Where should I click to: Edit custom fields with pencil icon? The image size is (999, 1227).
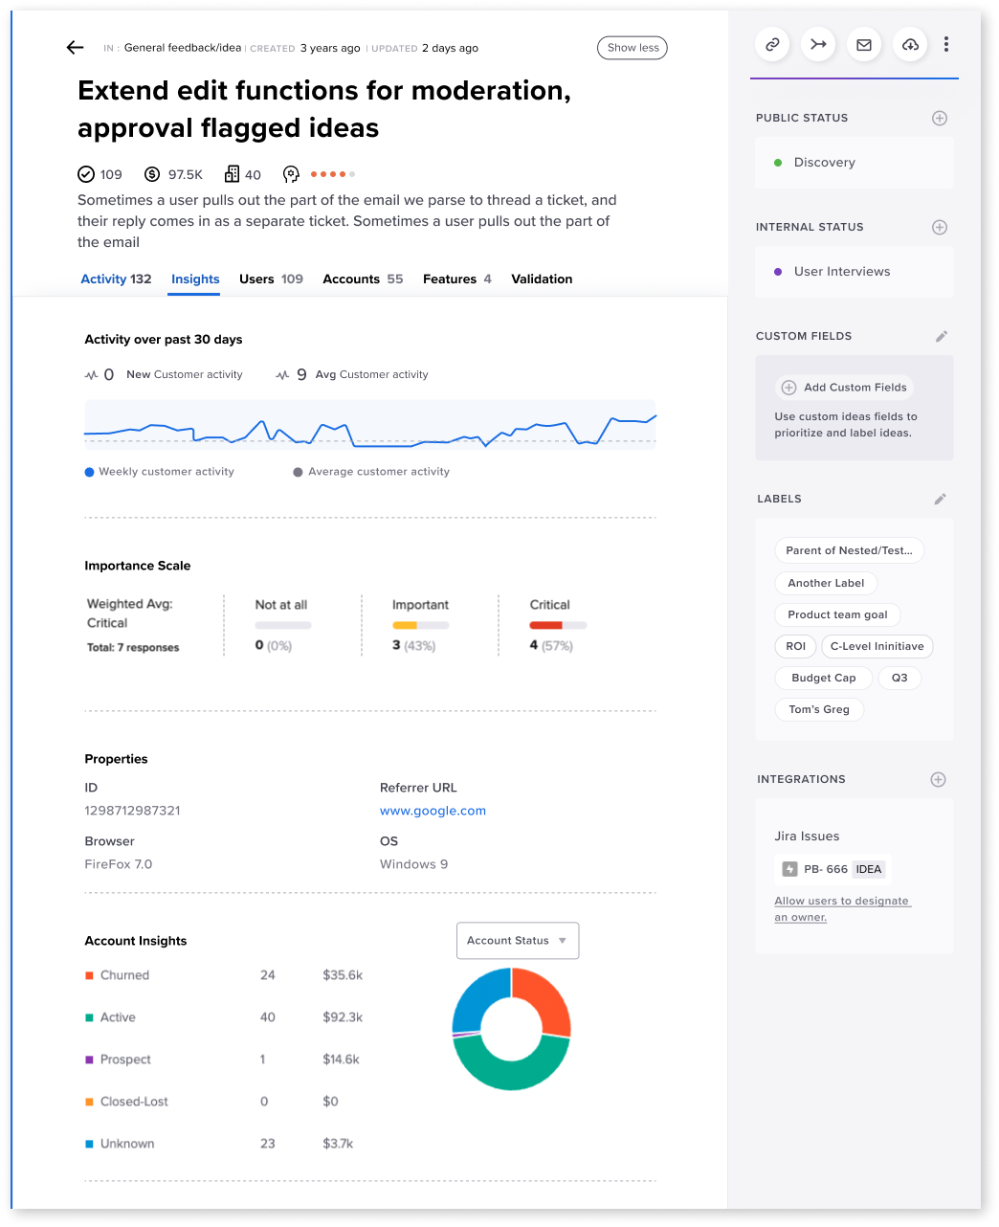(942, 336)
